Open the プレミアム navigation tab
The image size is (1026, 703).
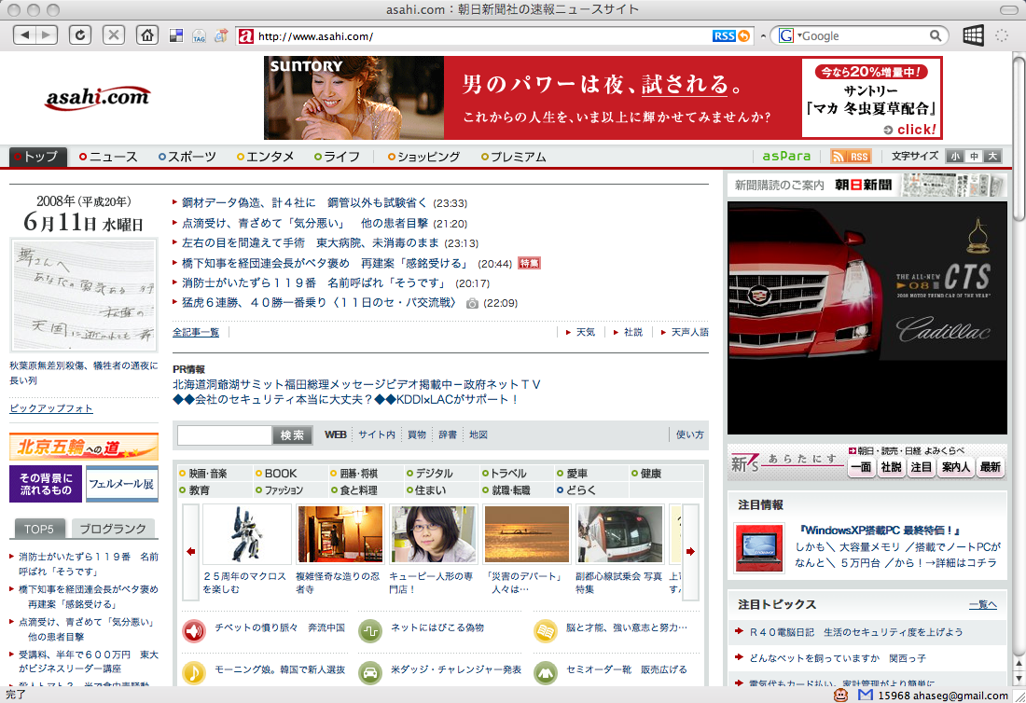[x=514, y=157]
